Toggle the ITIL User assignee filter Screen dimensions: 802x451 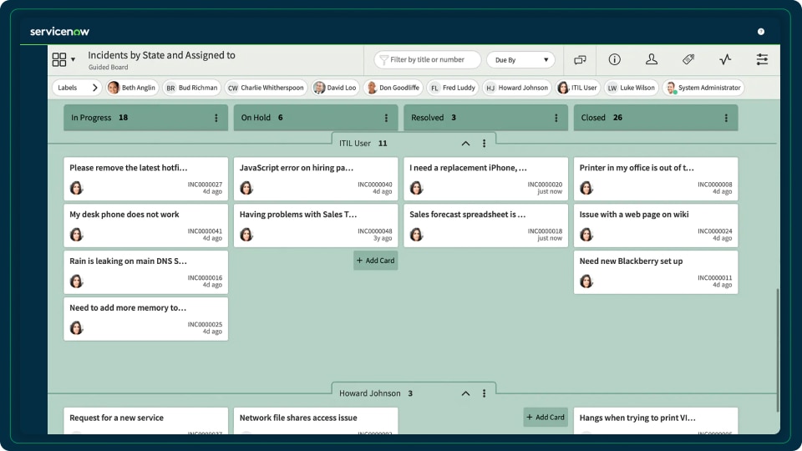tap(578, 88)
